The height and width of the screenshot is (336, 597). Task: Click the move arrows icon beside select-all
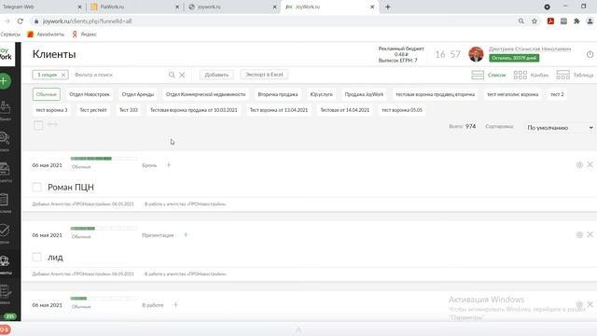tap(52, 124)
